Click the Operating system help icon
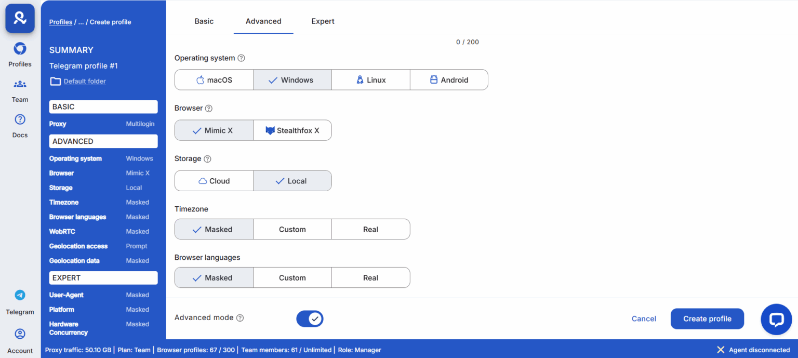Screen dimensions: 798x358 (x=241, y=58)
